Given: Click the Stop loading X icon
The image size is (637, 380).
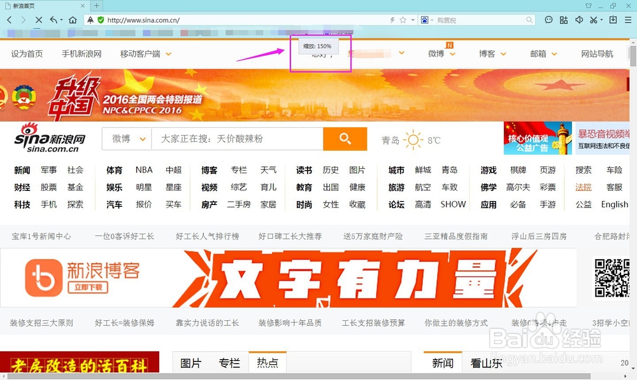Looking at the screenshot, I should tap(39, 20).
